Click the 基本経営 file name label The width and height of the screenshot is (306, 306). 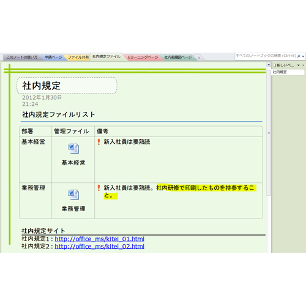[x=73, y=163]
